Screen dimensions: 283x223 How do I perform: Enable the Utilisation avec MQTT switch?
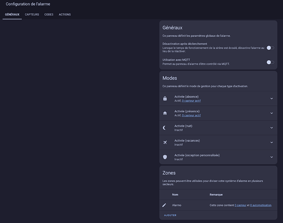click(270, 62)
